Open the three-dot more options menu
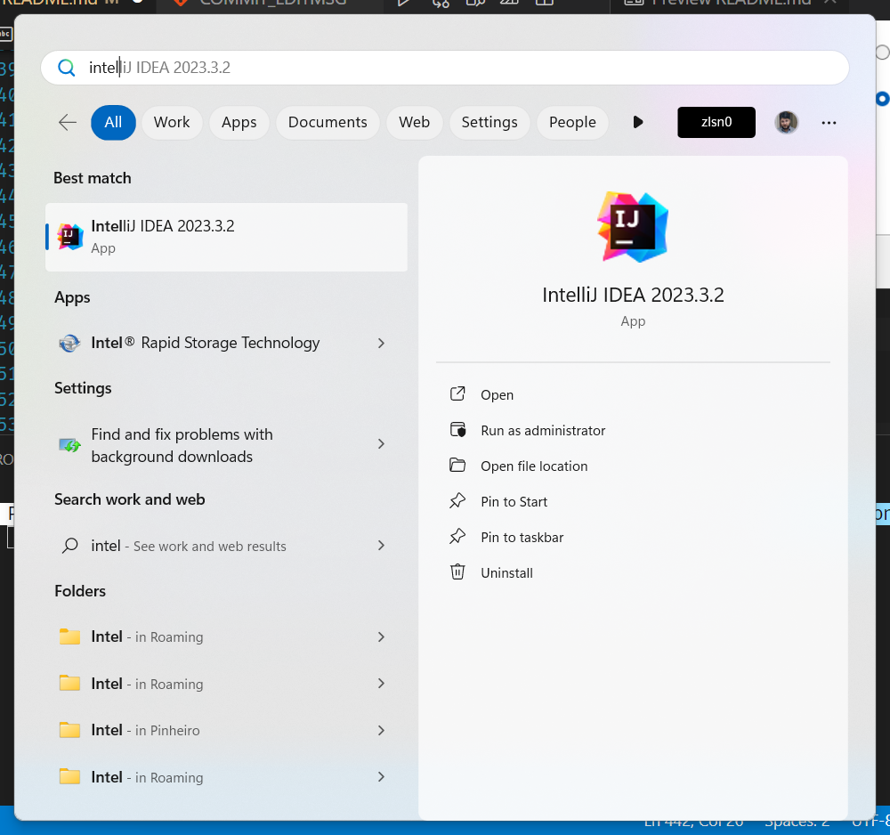 (829, 123)
